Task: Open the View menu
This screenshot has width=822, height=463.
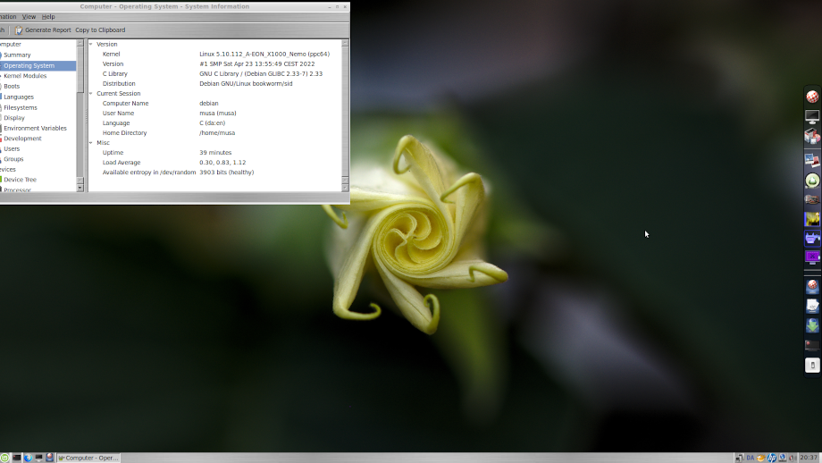Action: click(x=29, y=17)
